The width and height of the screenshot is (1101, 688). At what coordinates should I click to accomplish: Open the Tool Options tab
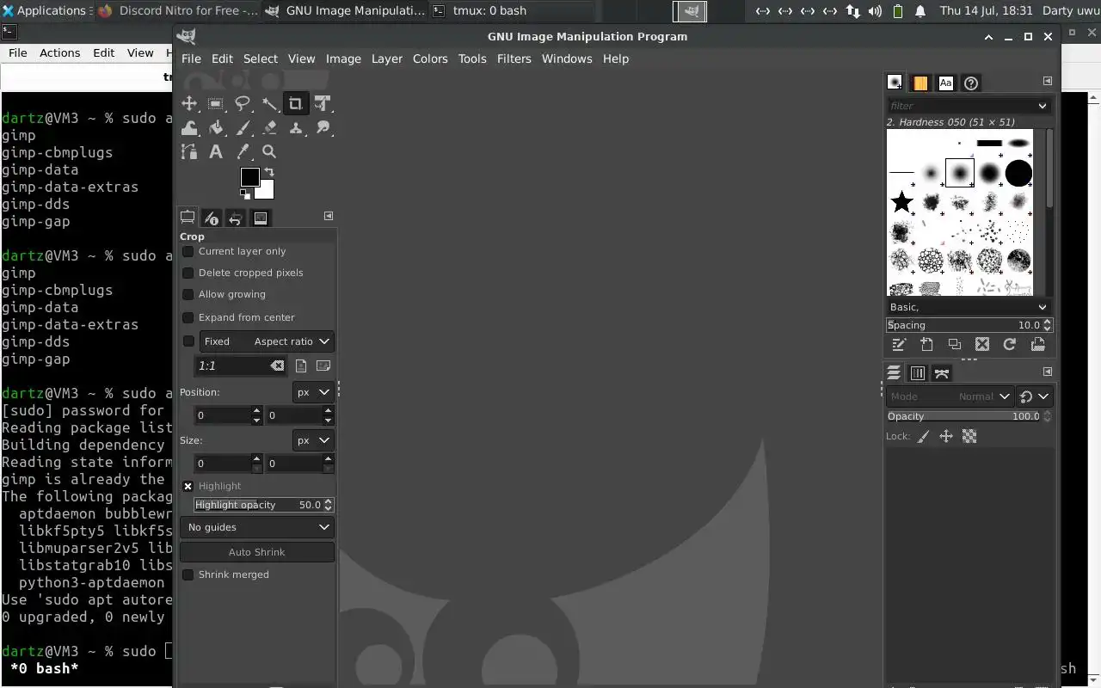click(x=188, y=218)
